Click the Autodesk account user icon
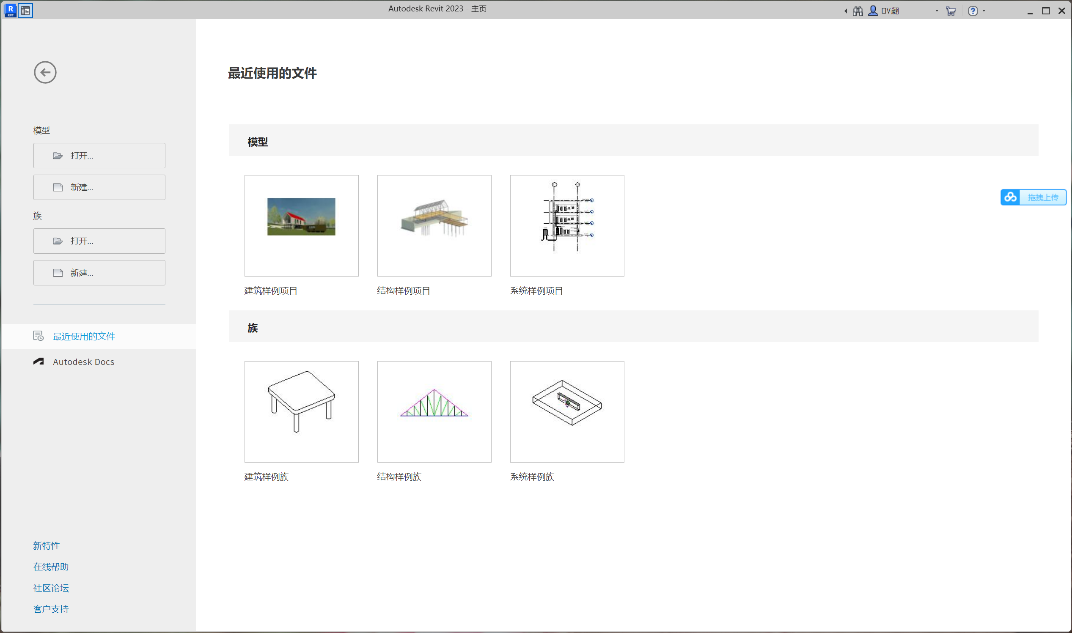This screenshot has width=1072, height=633. (873, 11)
